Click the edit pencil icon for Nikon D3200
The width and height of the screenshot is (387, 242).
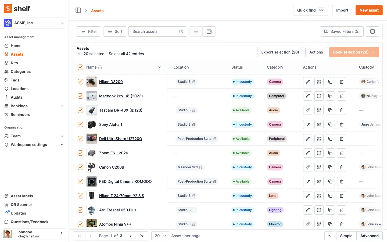point(308,82)
